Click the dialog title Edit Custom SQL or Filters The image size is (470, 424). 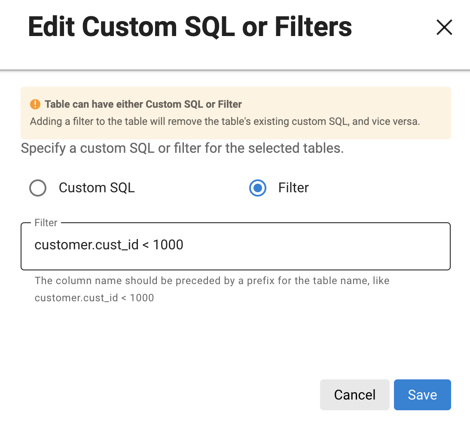(x=190, y=27)
